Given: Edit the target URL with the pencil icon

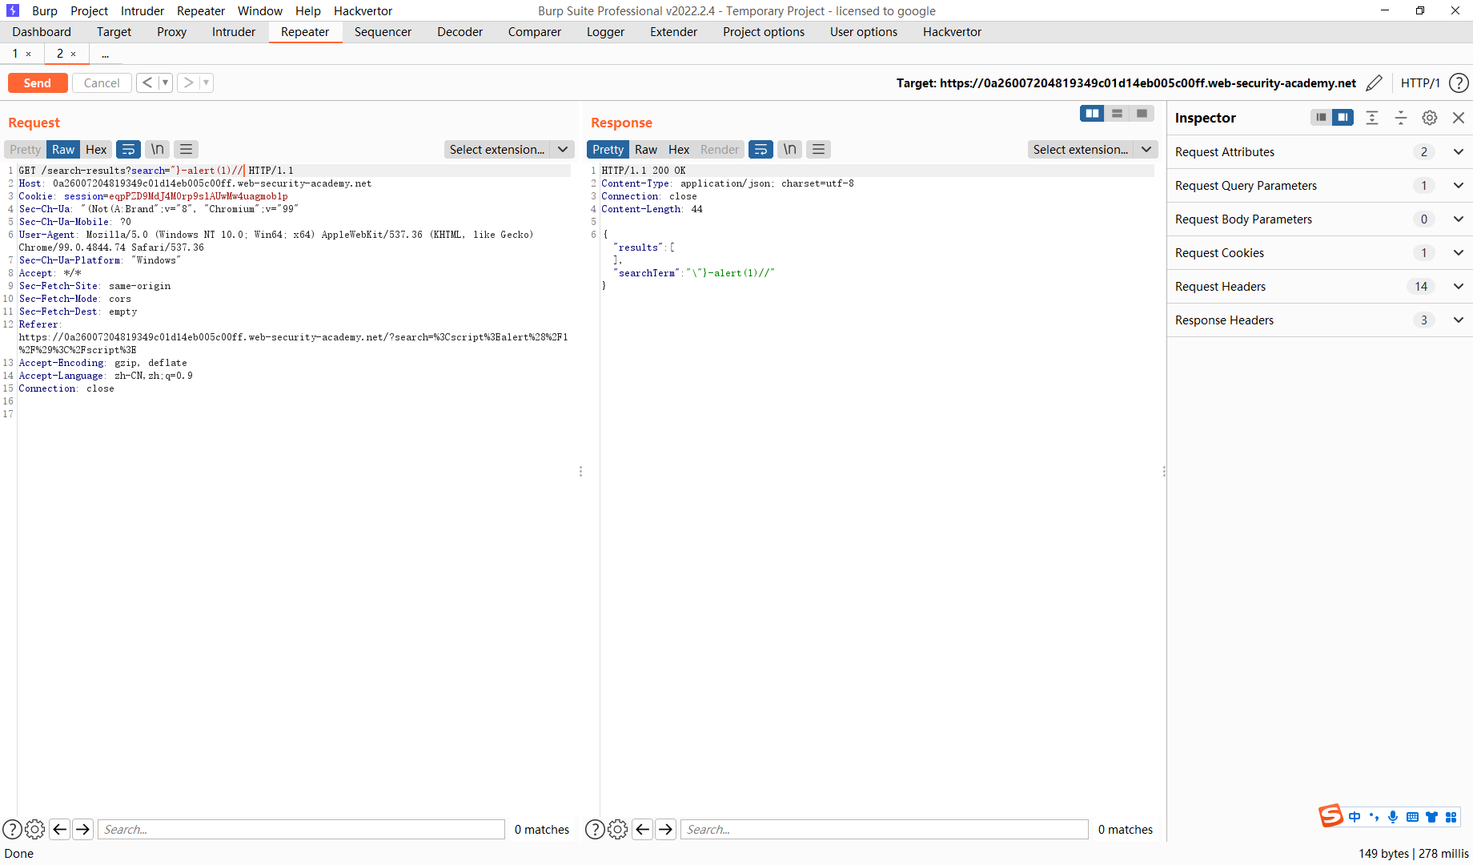Looking at the screenshot, I should 1375,82.
